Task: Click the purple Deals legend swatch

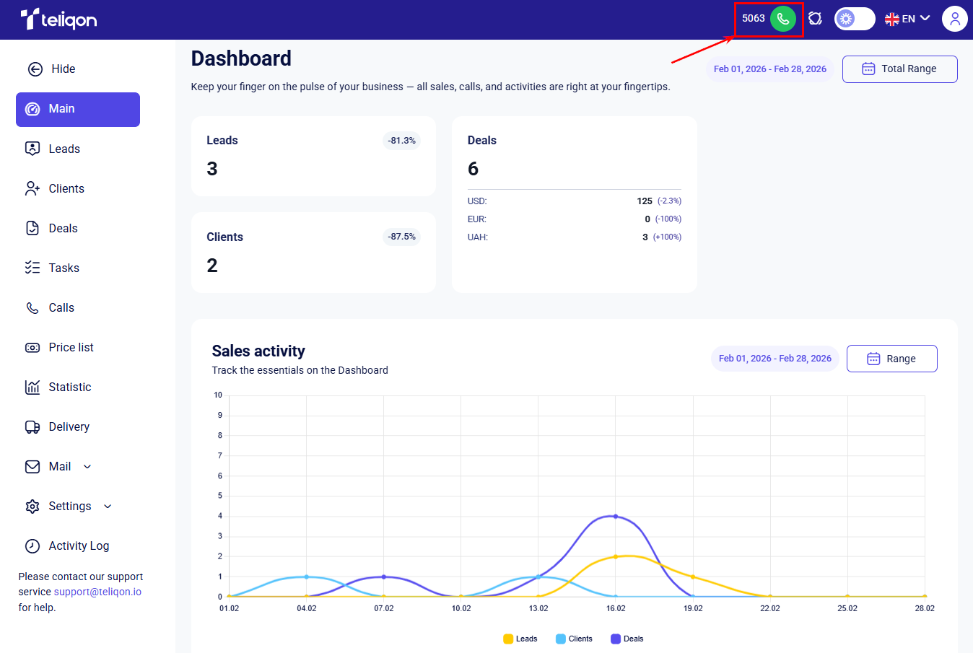Action: coord(616,639)
